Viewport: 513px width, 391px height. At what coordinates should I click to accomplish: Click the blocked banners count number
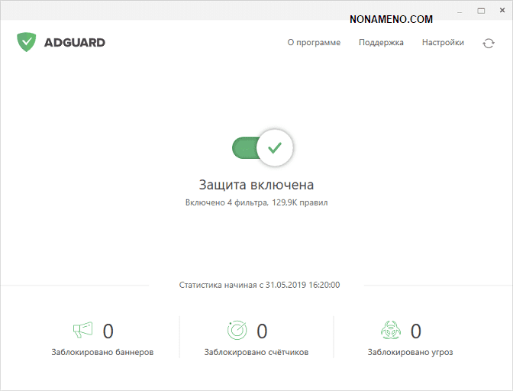pyautogui.click(x=108, y=331)
